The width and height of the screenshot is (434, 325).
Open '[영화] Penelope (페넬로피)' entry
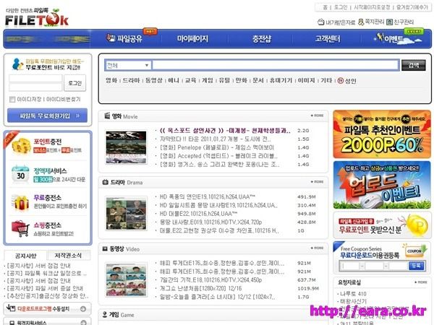pyautogui.click(x=217, y=147)
